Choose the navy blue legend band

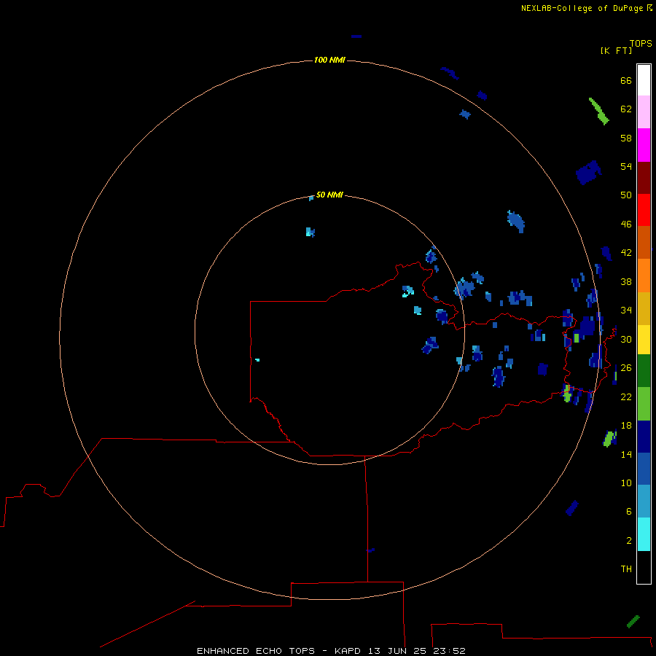point(644,437)
